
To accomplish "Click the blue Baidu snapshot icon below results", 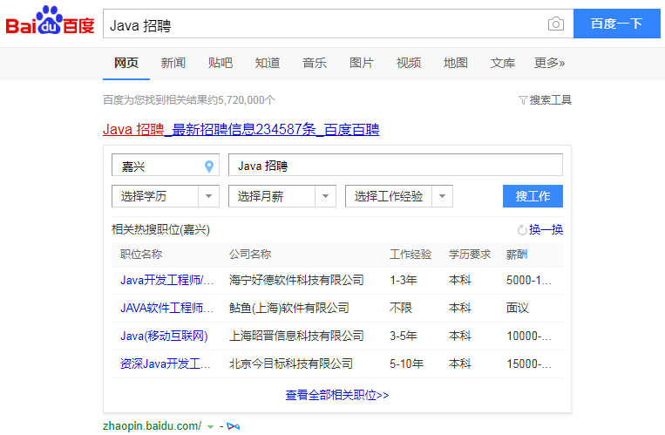I will click(x=234, y=426).
